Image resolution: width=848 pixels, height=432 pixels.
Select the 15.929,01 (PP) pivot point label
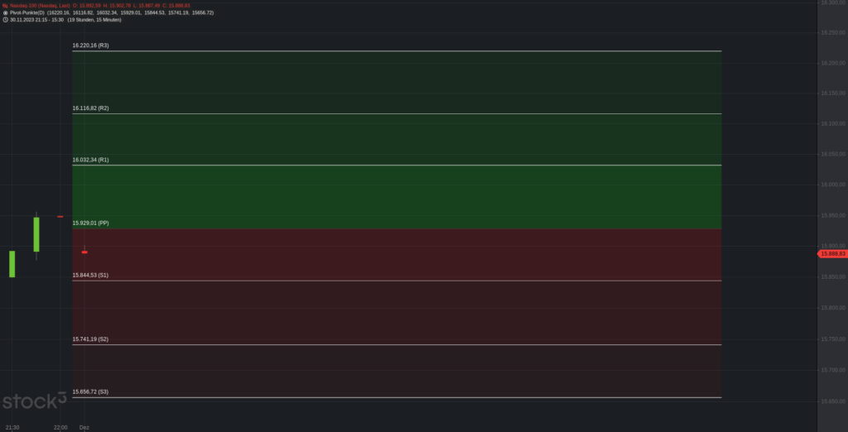(x=90, y=223)
